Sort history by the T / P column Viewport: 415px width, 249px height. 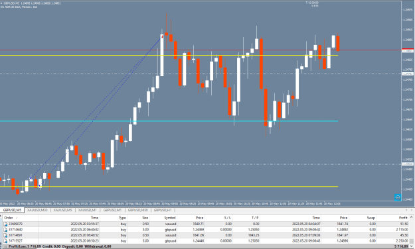click(x=246, y=218)
